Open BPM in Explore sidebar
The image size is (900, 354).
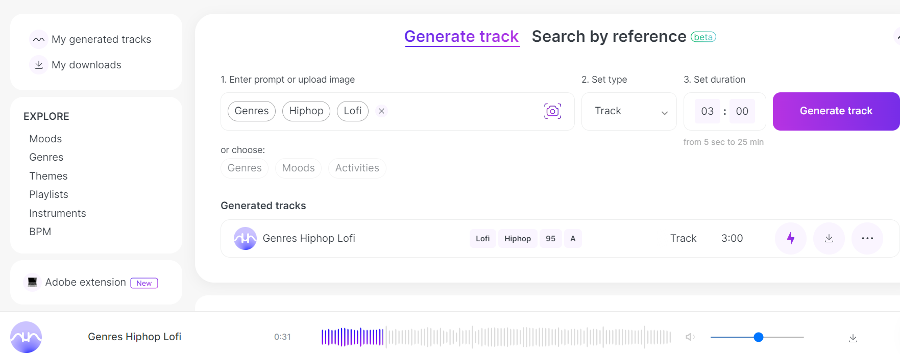(40, 232)
